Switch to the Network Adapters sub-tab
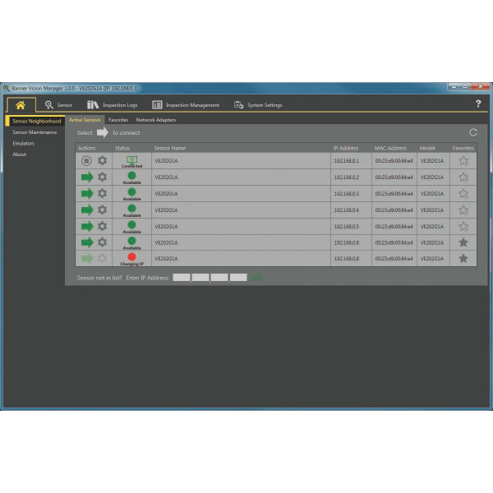The width and height of the screenshot is (493, 493). 155,120
